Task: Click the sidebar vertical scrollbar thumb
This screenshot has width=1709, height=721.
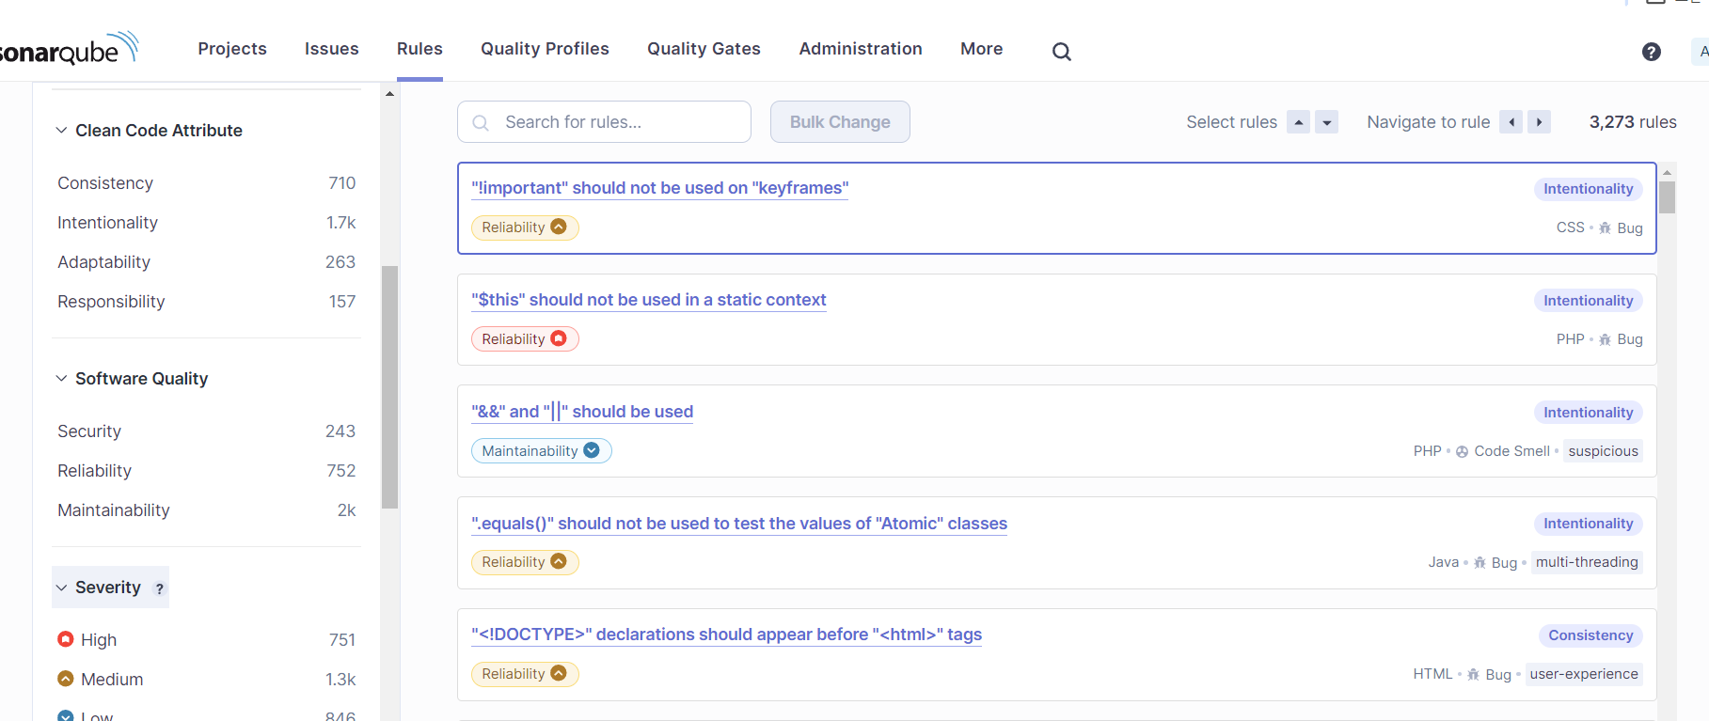Action: pos(389,385)
